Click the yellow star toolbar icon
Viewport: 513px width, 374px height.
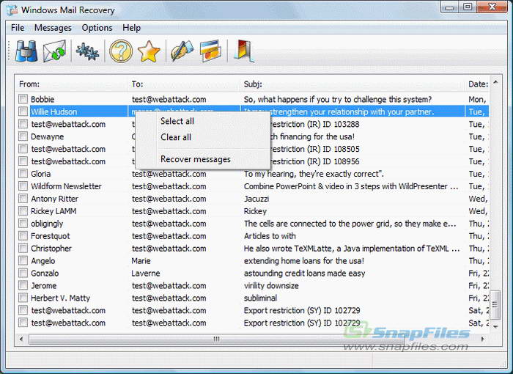click(x=149, y=51)
